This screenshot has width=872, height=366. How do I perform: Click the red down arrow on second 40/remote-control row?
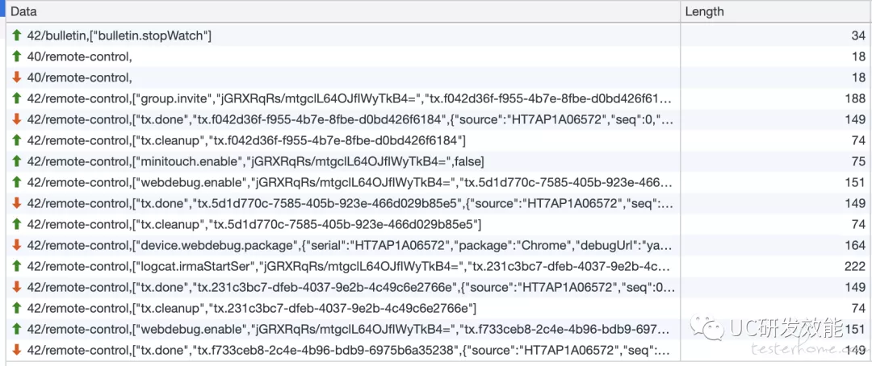(17, 77)
